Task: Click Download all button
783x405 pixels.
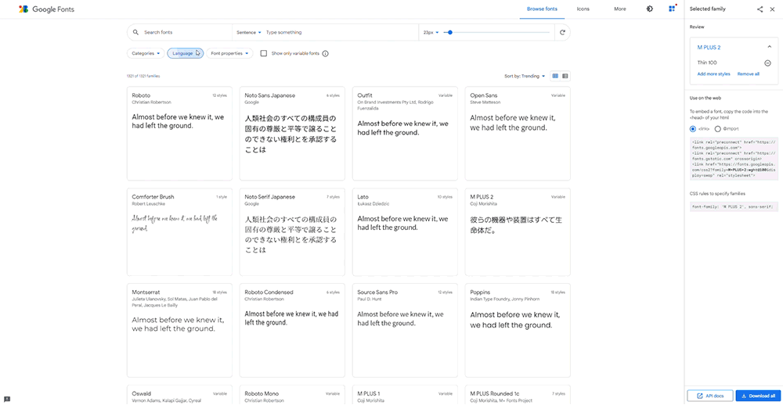Action: tap(757, 396)
